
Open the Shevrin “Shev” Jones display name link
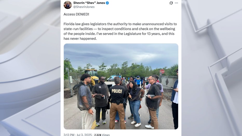[89, 3]
